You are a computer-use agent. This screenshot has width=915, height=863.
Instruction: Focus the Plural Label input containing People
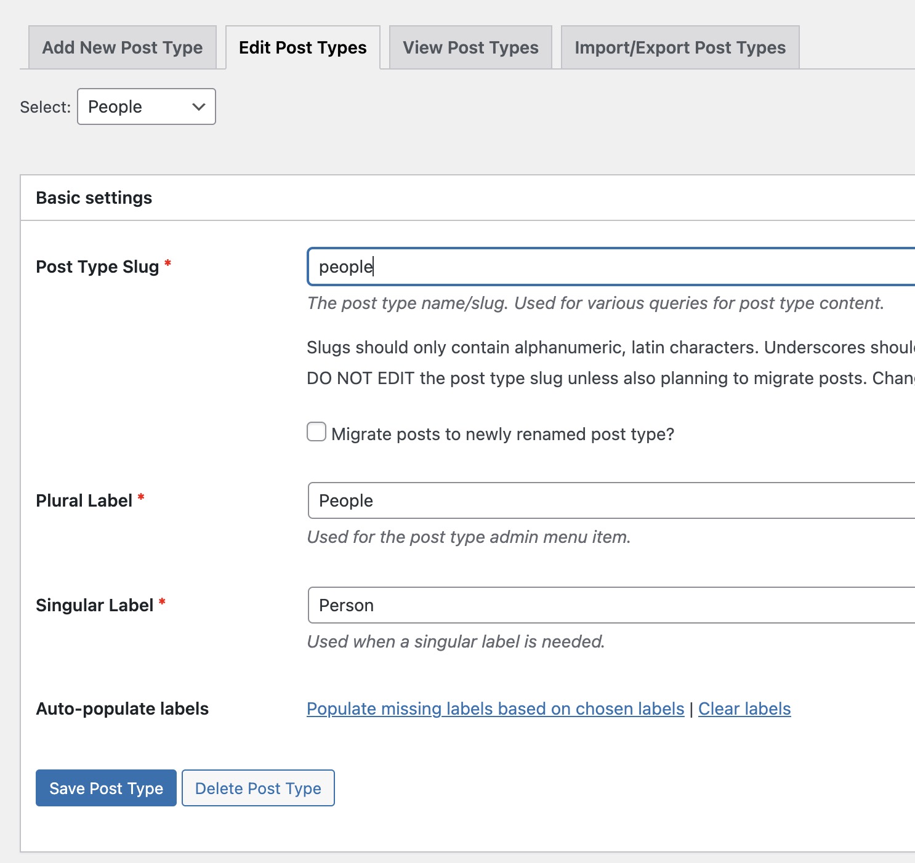click(610, 500)
